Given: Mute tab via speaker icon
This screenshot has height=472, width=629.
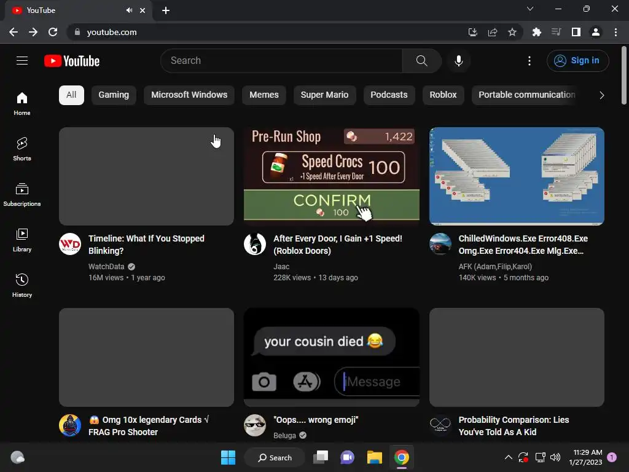Looking at the screenshot, I should click(129, 10).
